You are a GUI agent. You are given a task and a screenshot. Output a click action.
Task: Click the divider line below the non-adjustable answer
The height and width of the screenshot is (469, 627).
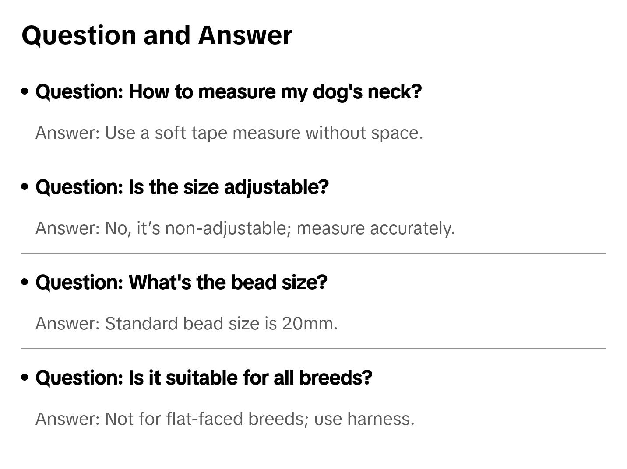[313, 253]
